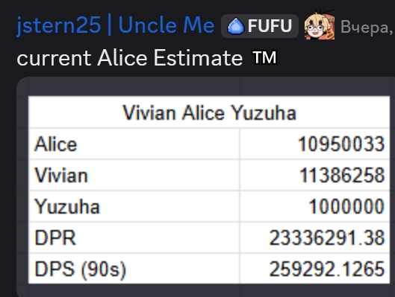The image size is (395, 297).
Task: Click the DPS (90s) row label
Action: pyautogui.click(x=80, y=269)
